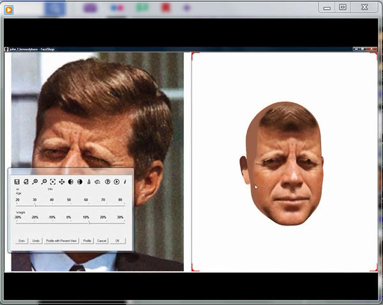This screenshot has height=305, width=383.
Task: Click the mostly-dark brightness circle icon
Action: click(x=80, y=182)
